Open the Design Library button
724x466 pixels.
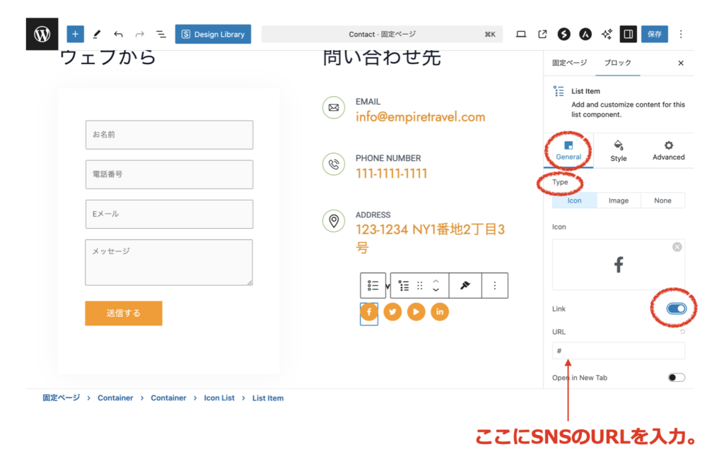coord(213,34)
